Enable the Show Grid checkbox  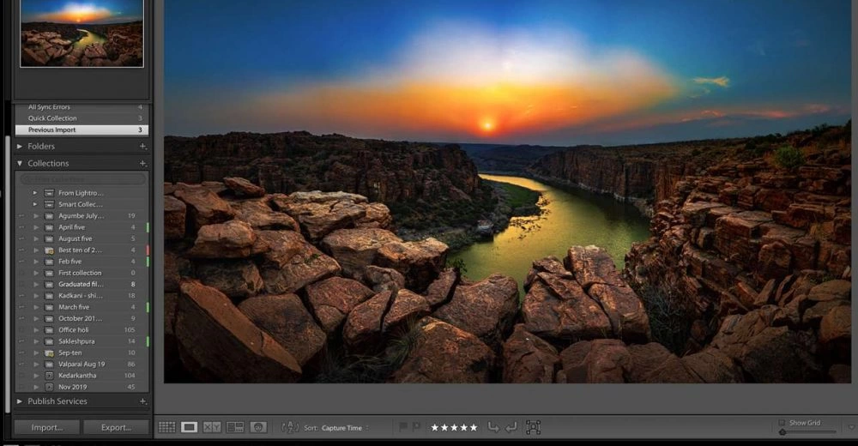782,423
